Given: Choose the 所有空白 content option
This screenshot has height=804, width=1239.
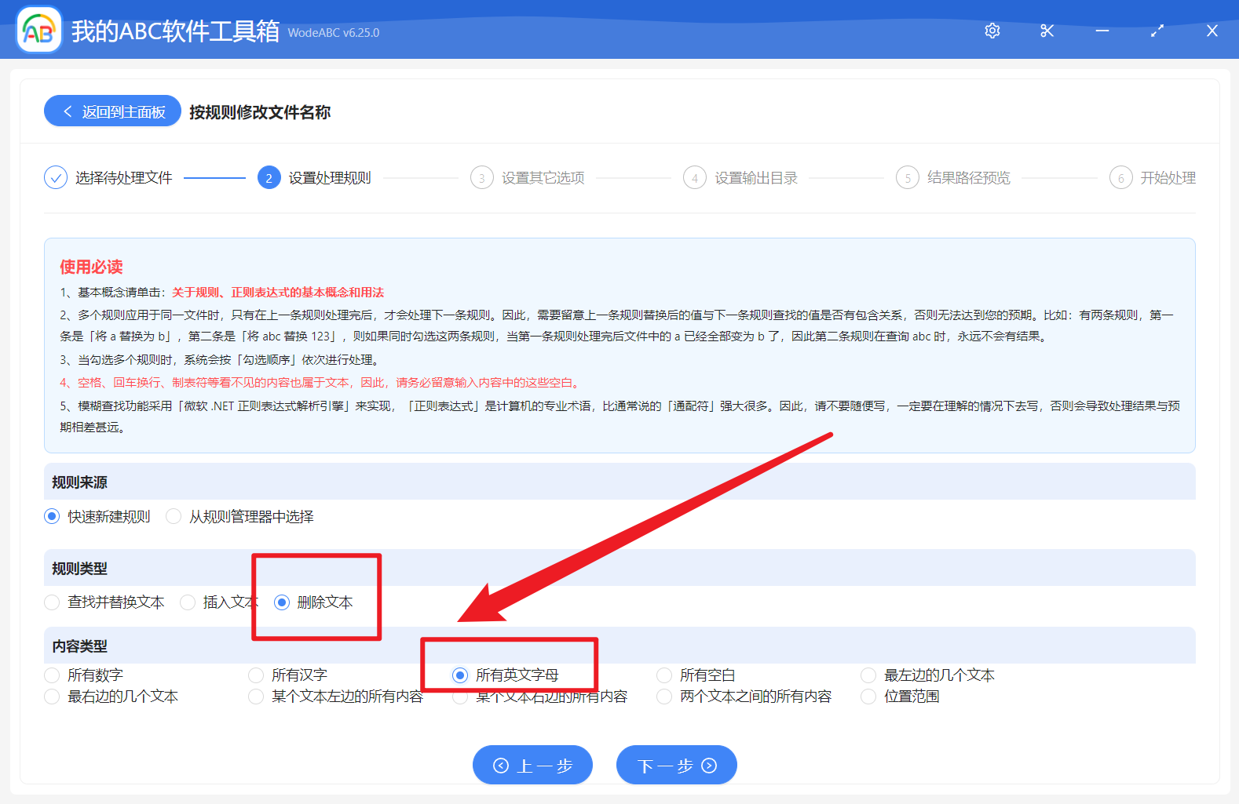Looking at the screenshot, I should click(x=664, y=675).
